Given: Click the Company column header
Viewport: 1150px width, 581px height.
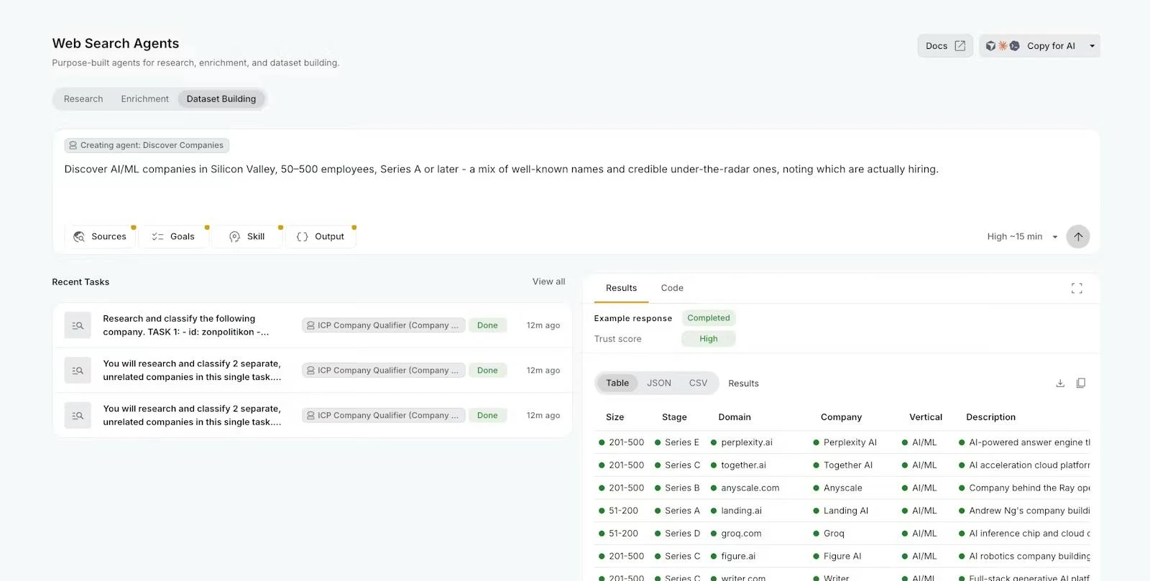Looking at the screenshot, I should tap(841, 417).
